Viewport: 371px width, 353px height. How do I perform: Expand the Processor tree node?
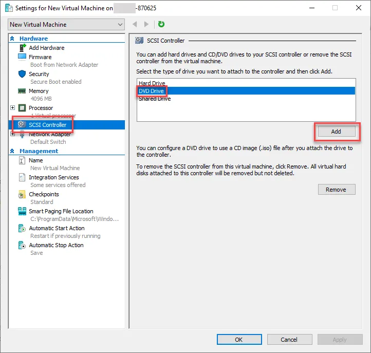click(12, 108)
